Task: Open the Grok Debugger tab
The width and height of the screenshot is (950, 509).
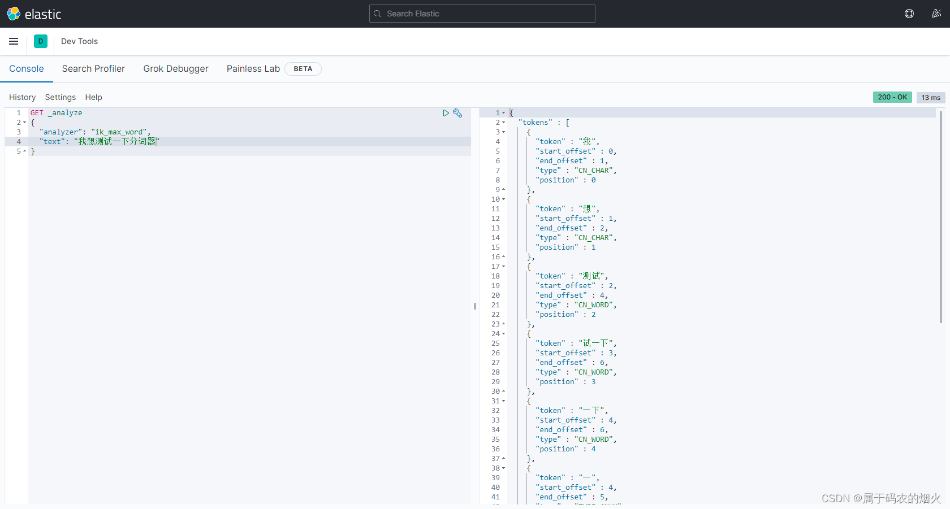Action: (x=176, y=68)
